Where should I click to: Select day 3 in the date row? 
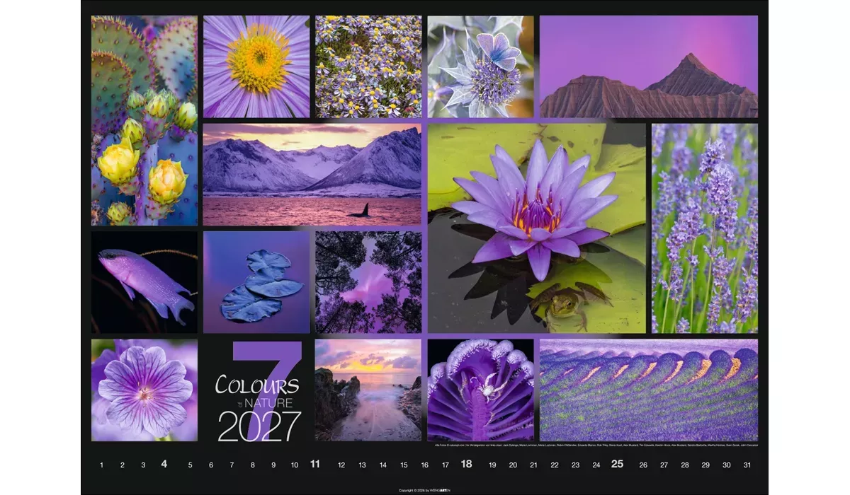pyautogui.click(x=143, y=465)
